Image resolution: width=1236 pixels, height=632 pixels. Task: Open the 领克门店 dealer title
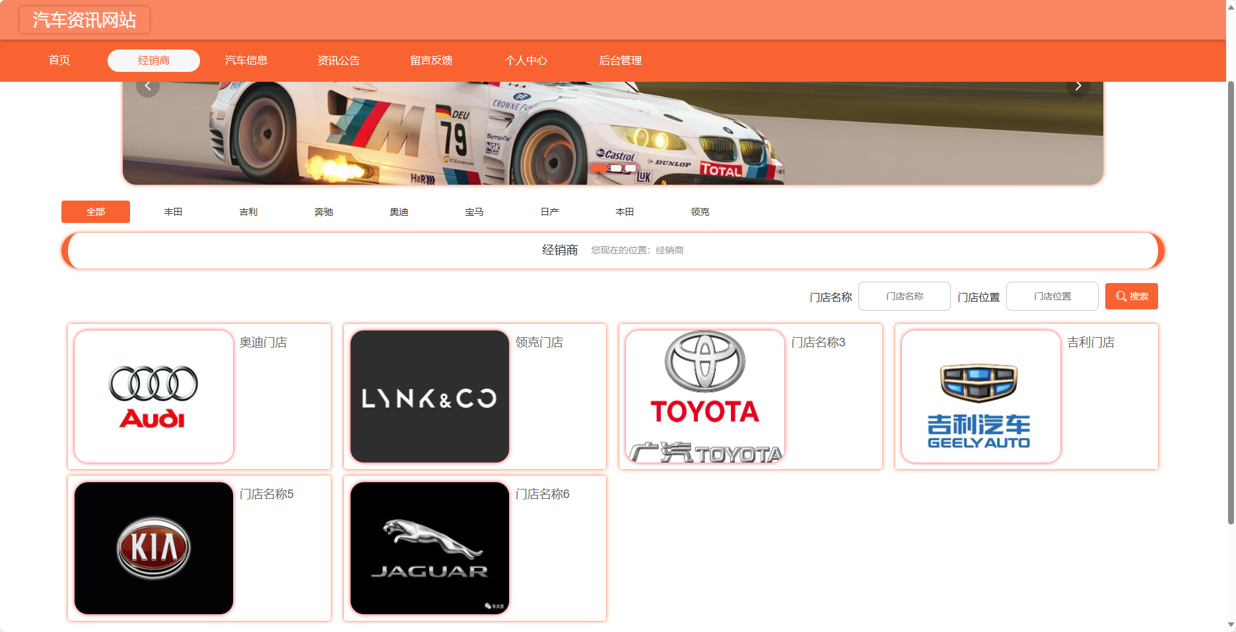[x=539, y=342]
